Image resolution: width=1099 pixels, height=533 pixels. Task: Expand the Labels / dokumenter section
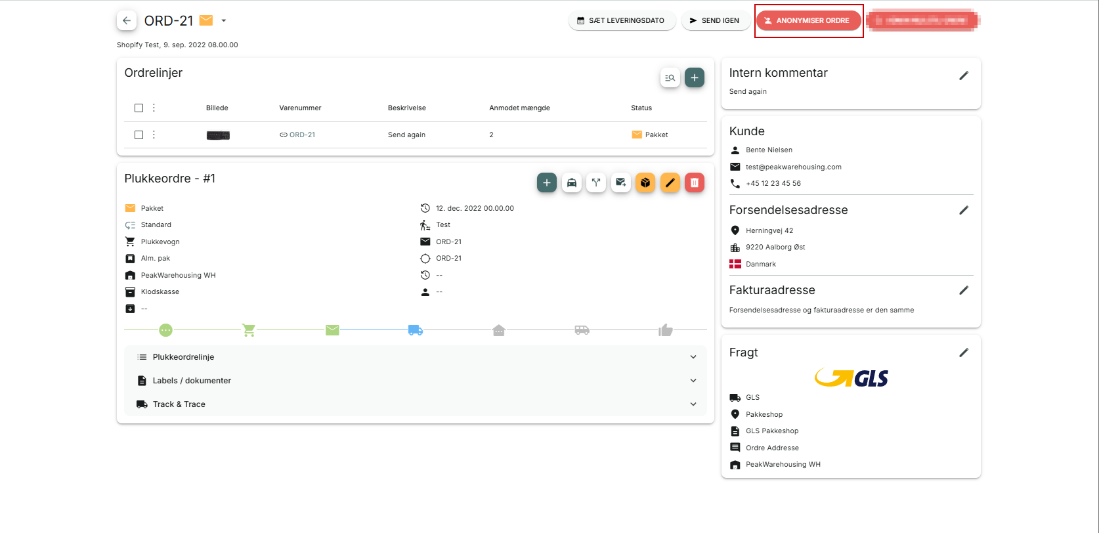[x=416, y=381]
